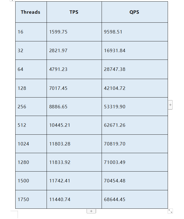This screenshot has width=184, height=219.
Task: Click the last row cell 68644.45
Action: pyautogui.click(x=134, y=199)
